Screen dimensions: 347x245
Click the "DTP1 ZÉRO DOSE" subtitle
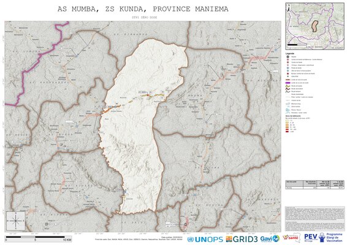point(144,17)
